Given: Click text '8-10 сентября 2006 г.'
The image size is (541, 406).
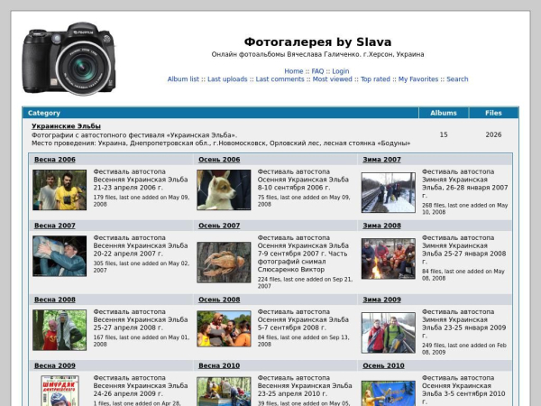Looking at the screenshot, I should click(x=294, y=188).
